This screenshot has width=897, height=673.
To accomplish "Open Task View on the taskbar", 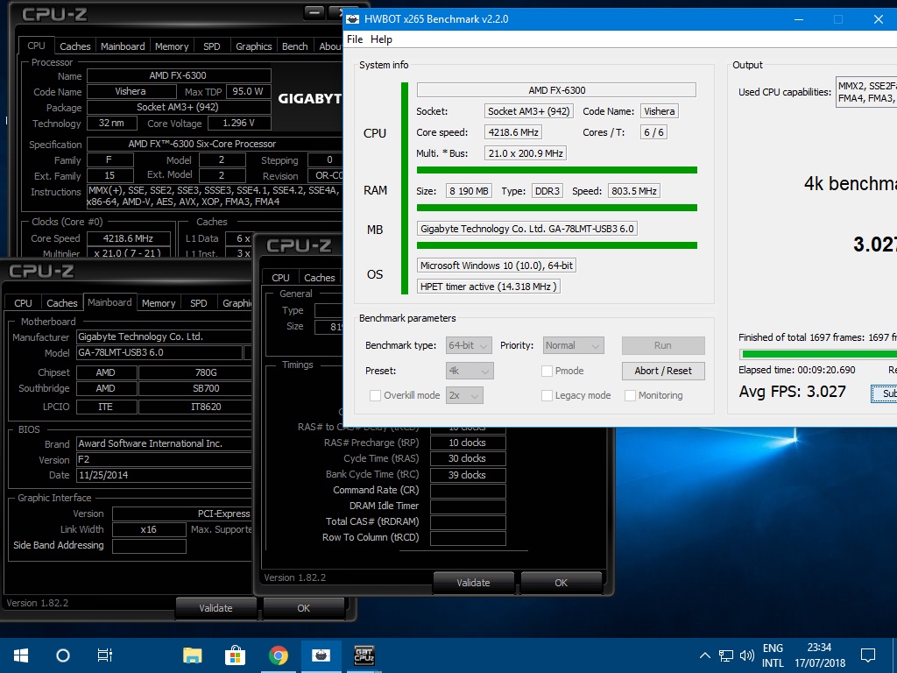I will click(105, 655).
